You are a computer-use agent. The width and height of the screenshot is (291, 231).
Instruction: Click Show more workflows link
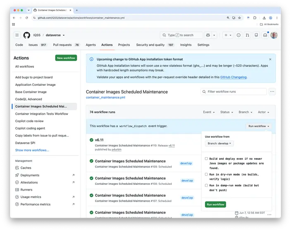pyautogui.click(x=32, y=150)
